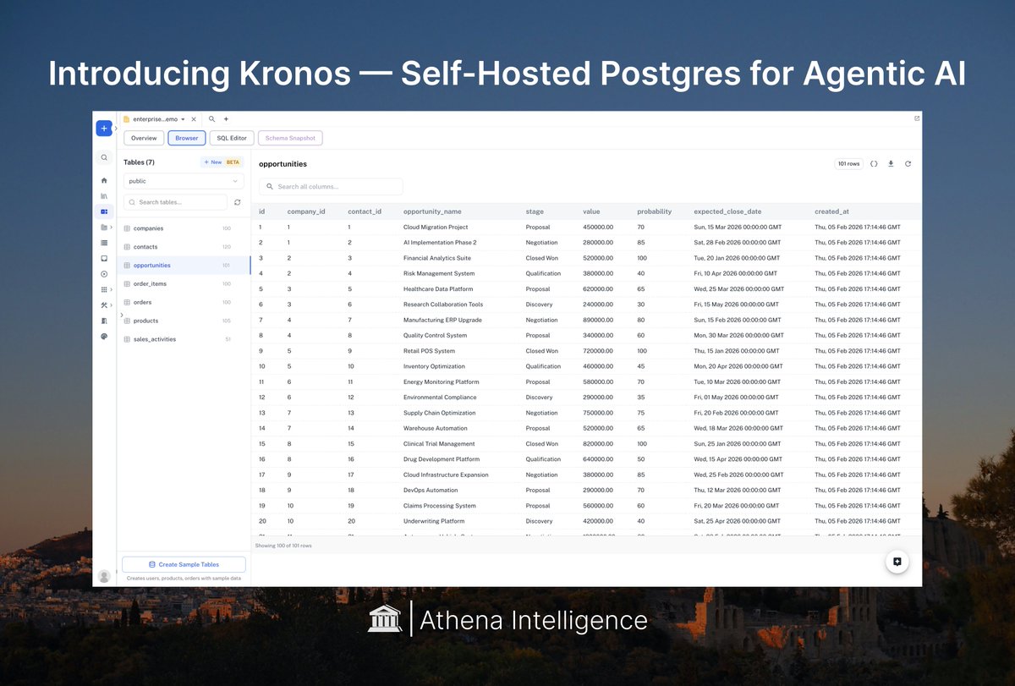Image resolution: width=1015 pixels, height=686 pixels.
Task: Click the tab bar search magnifier
Action: pos(211,119)
